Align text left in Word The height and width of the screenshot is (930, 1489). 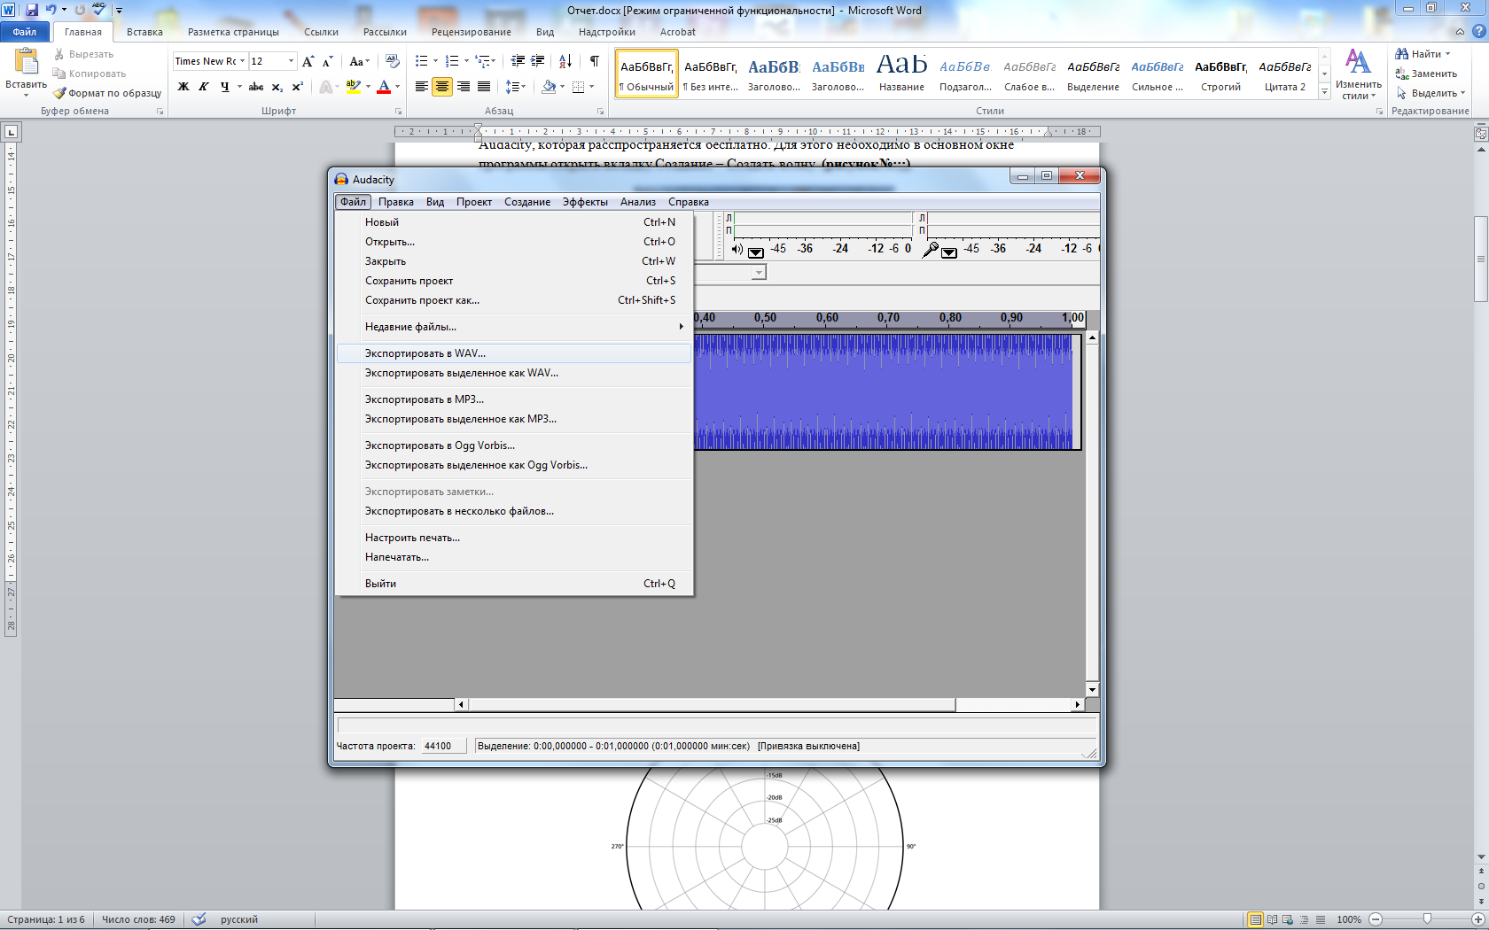pos(422,87)
